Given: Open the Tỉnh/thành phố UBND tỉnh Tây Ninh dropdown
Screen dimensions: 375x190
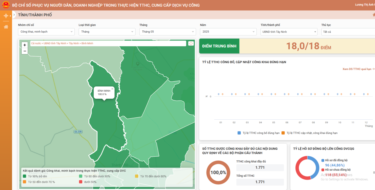Looking at the screenshot, I should tap(289, 32).
